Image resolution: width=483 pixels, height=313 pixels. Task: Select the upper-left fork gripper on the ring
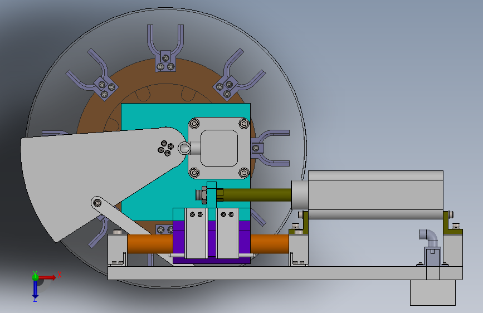point(92,76)
